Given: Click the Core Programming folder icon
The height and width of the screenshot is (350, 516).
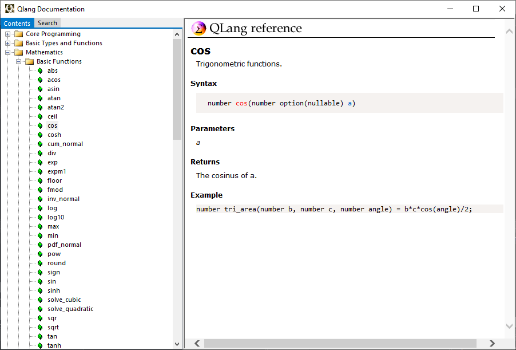Looking at the screenshot, I should [x=19, y=34].
